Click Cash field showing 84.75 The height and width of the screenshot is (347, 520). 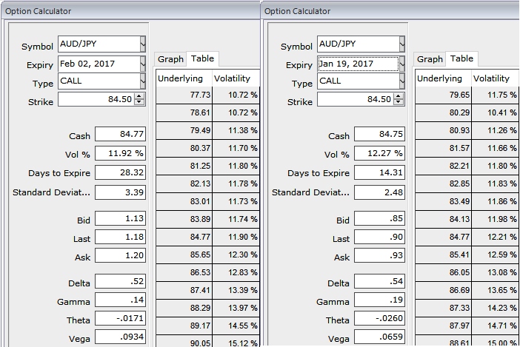(380, 134)
